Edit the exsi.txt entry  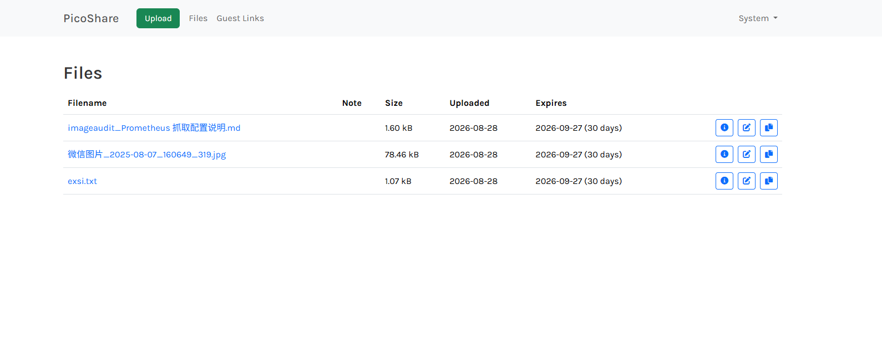point(747,181)
